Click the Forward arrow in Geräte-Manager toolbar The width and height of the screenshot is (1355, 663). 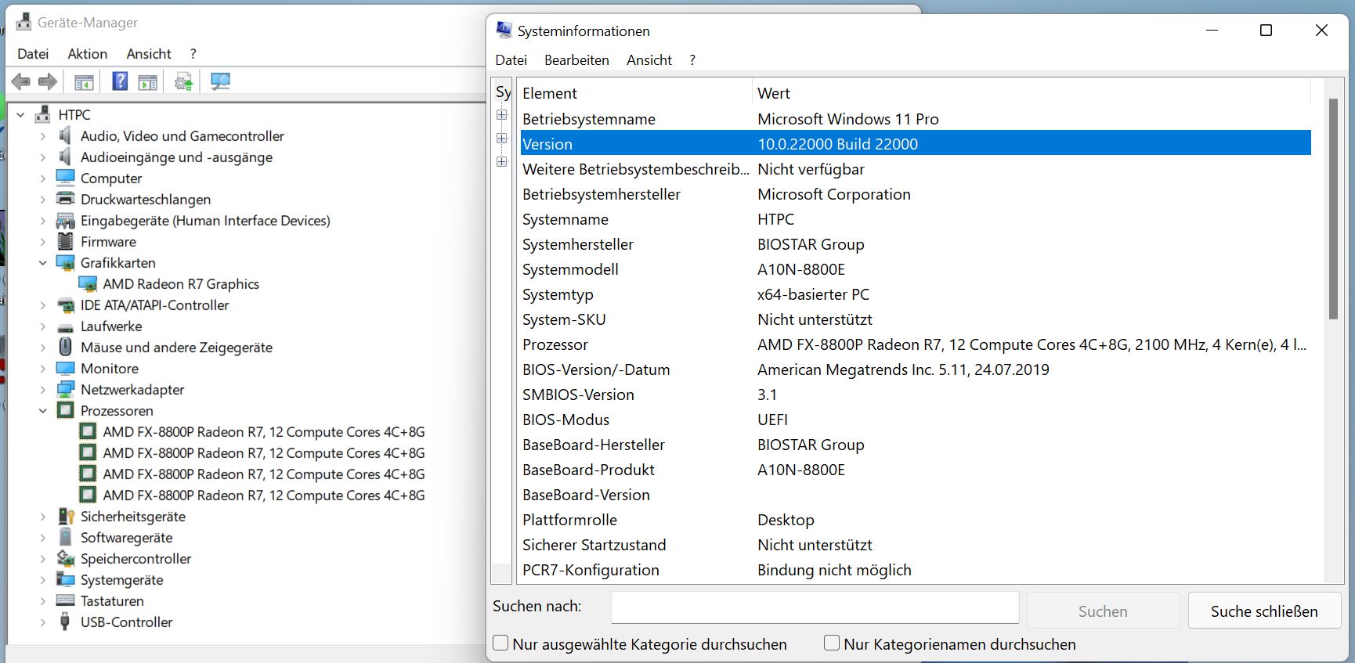pos(48,81)
